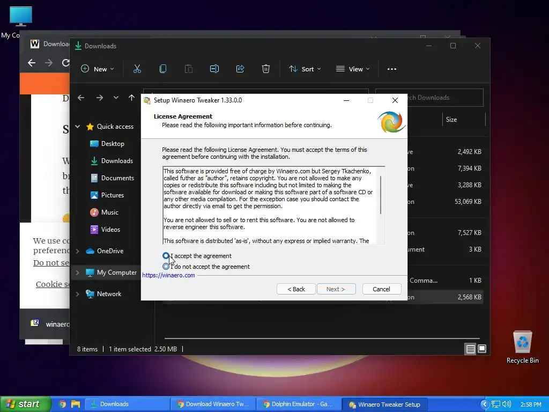The width and height of the screenshot is (549, 412).
Task: Open the Recycle Bin desktop icon
Action: (x=522, y=347)
